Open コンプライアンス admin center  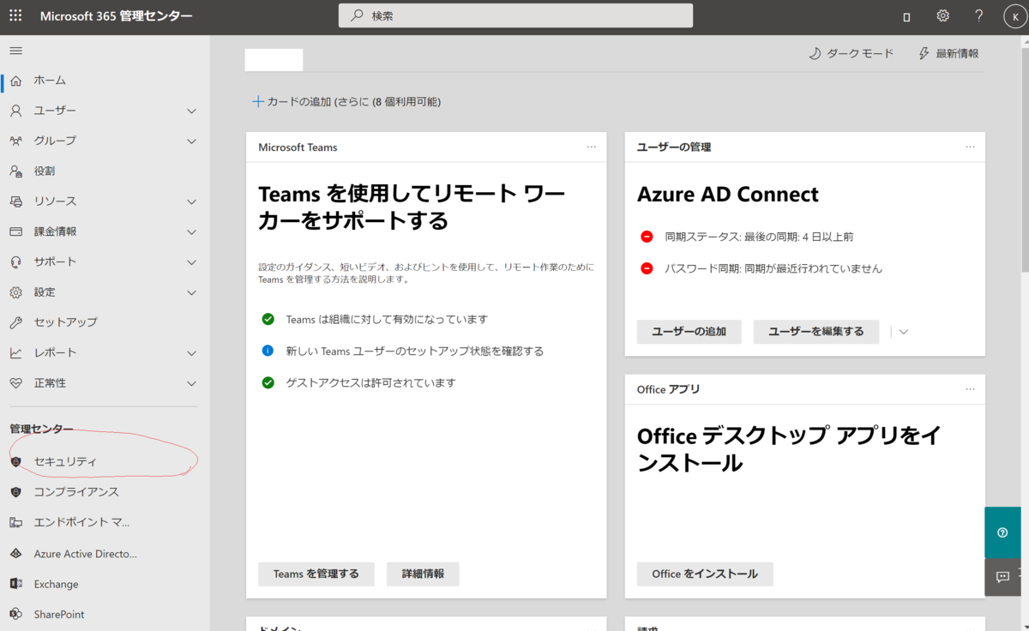click(x=76, y=492)
